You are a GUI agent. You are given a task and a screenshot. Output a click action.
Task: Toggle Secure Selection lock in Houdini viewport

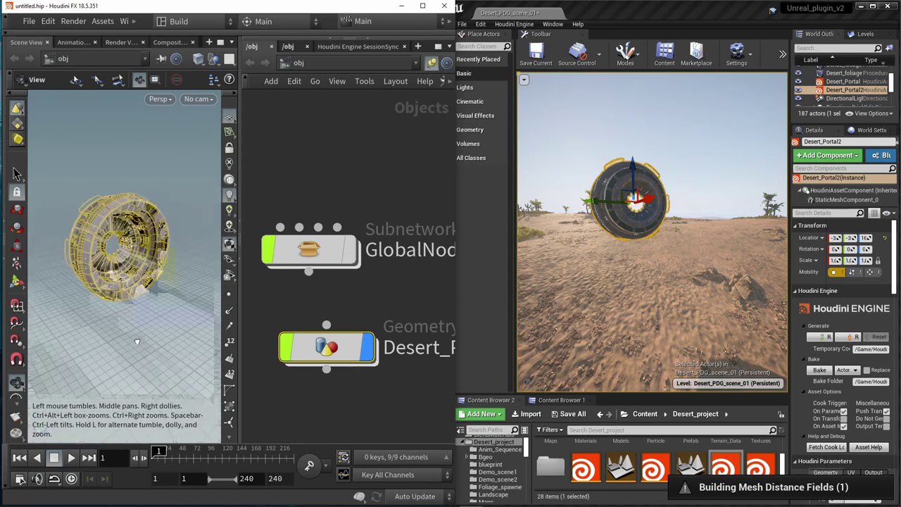coord(17,192)
